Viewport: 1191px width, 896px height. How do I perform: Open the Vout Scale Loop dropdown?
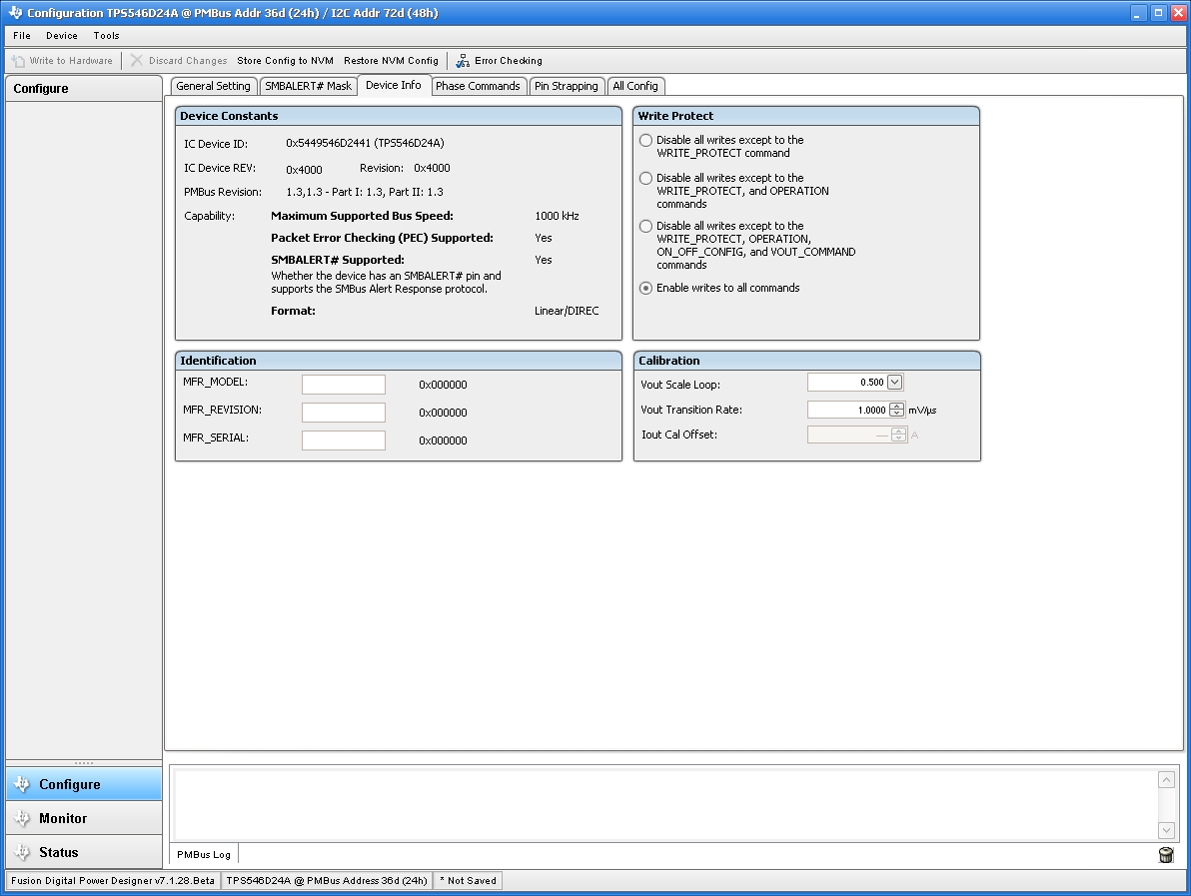pyautogui.click(x=894, y=382)
